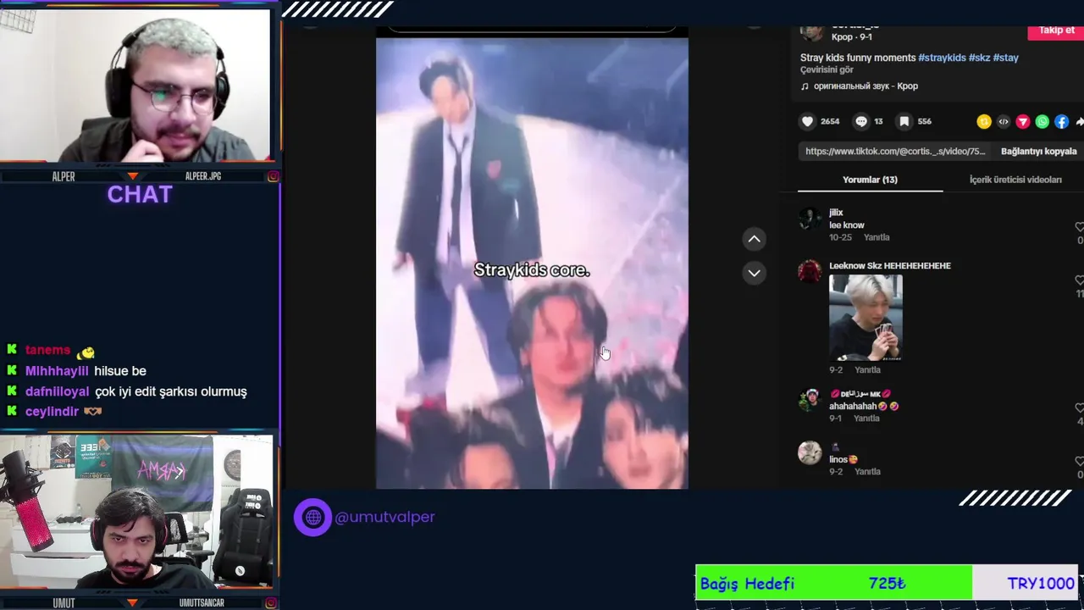The width and height of the screenshot is (1084, 610).
Task: Switch to Yorumlar (13) tab
Action: pyautogui.click(x=870, y=180)
